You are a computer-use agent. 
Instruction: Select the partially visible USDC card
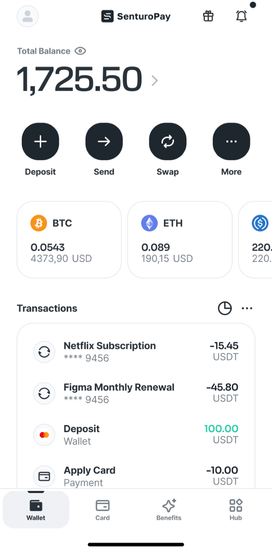(x=255, y=240)
